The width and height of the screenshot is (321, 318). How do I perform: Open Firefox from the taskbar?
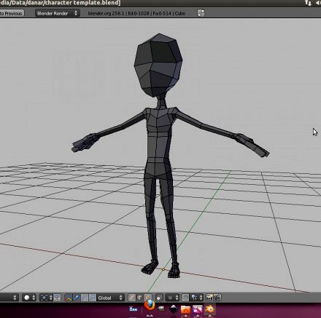coord(150,306)
